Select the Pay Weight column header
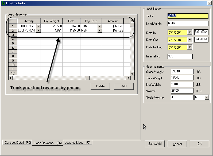The height and width of the screenshot is (156, 213). click(x=52, y=21)
